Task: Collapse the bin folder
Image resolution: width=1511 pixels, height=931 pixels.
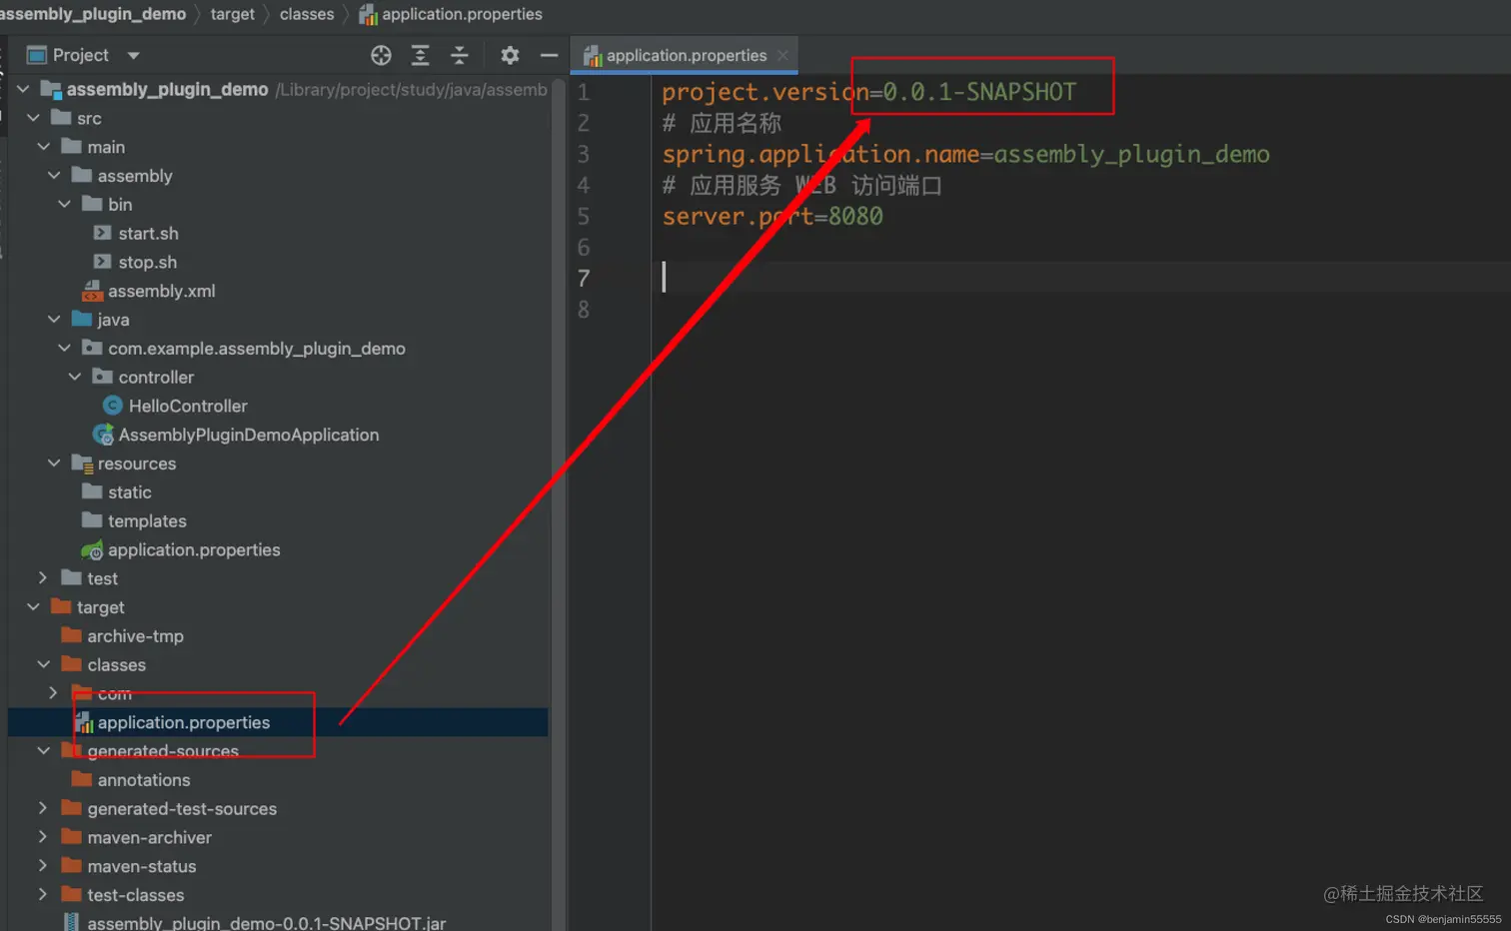Action: (x=64, y=204)
